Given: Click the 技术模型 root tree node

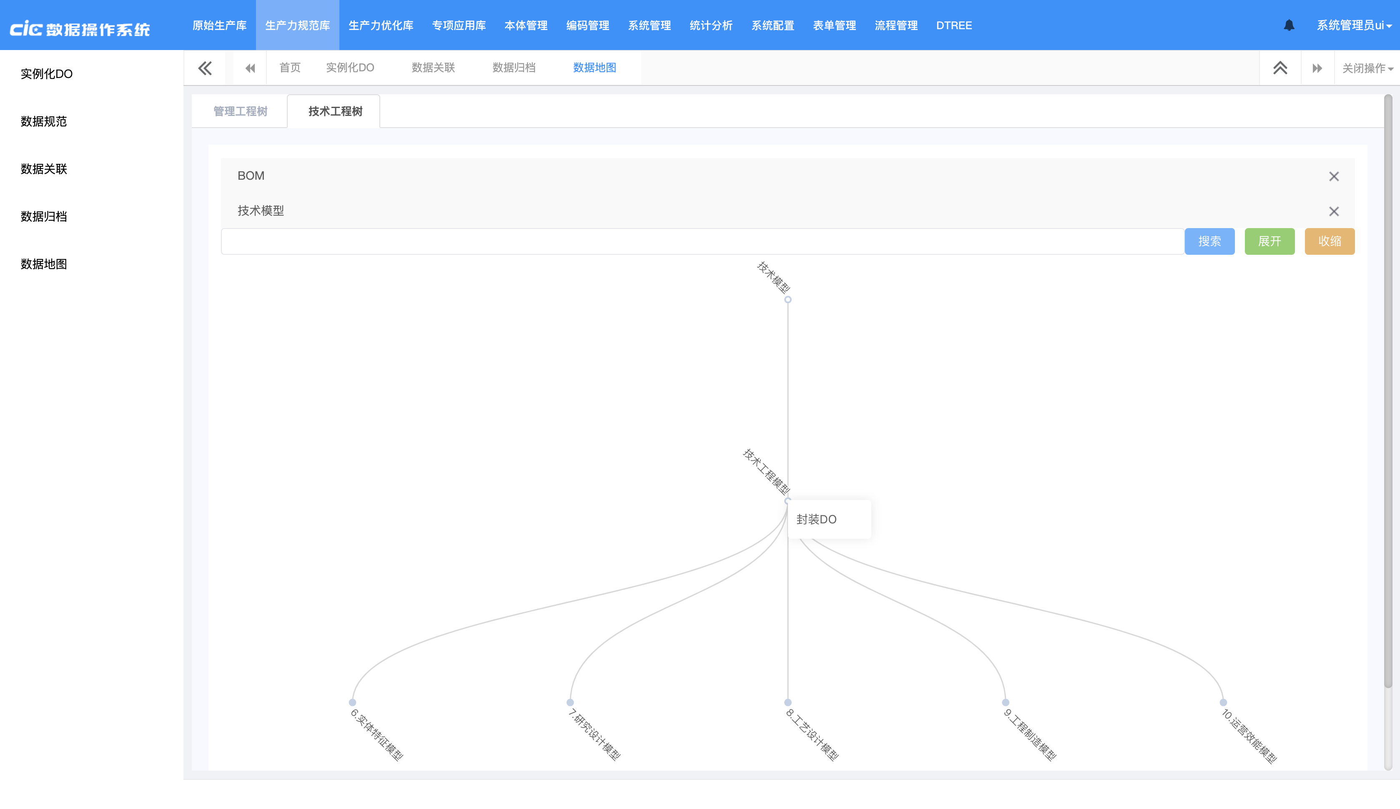Looking at the screenshot, I should pyautogui.click(x=788, y=299).
